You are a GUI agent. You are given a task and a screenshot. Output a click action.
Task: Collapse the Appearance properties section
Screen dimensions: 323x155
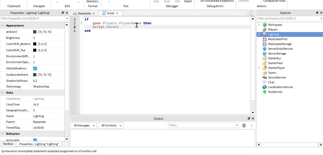point(3,25)
